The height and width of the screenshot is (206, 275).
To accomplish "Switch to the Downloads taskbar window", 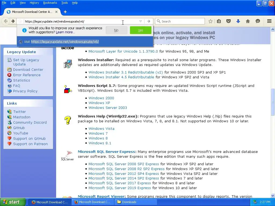I will pyautogui.click(x=135, y=202).
